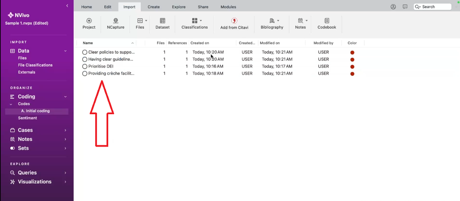Click the color dot for 'Clear policies'
The width and height of the screenshot is (460, 201).
(x=352, y=53)
